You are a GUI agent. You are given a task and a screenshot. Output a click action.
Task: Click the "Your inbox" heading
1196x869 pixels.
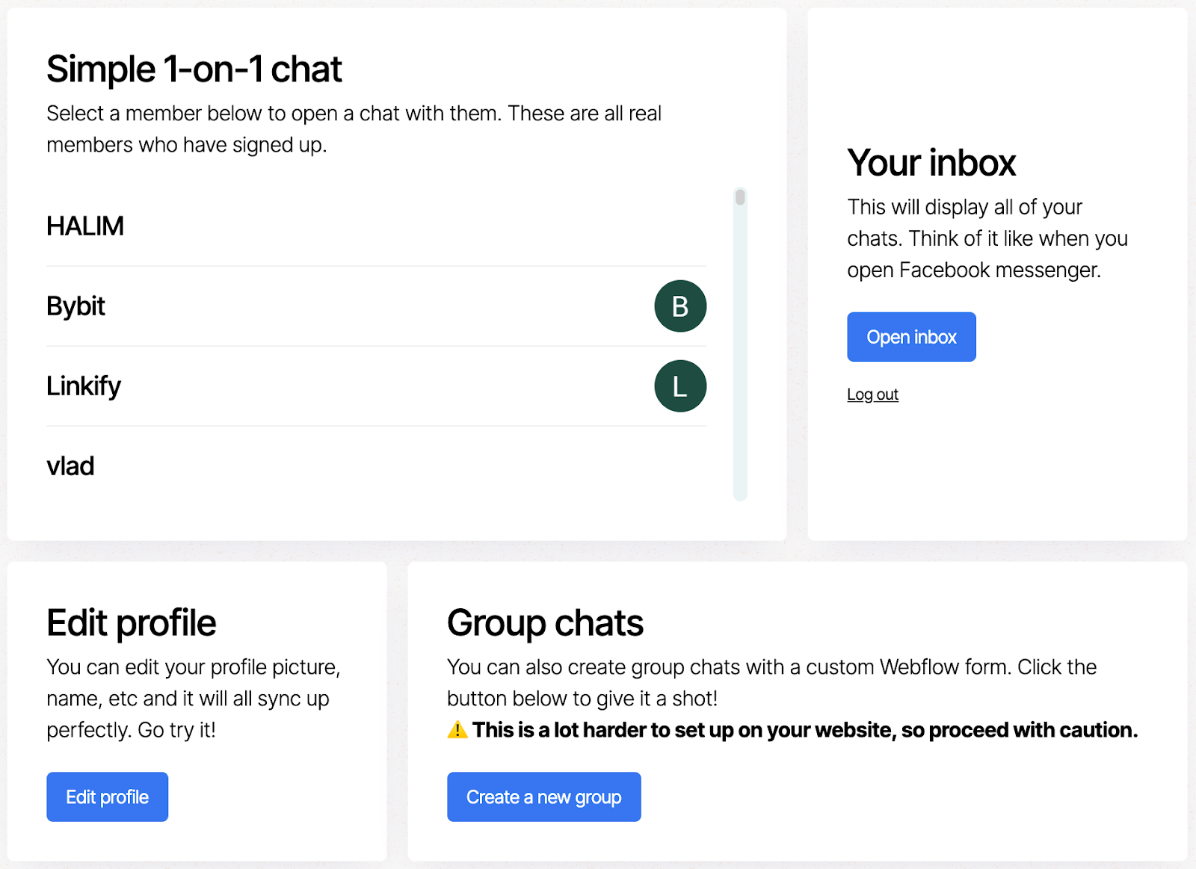tap(931, 162)
